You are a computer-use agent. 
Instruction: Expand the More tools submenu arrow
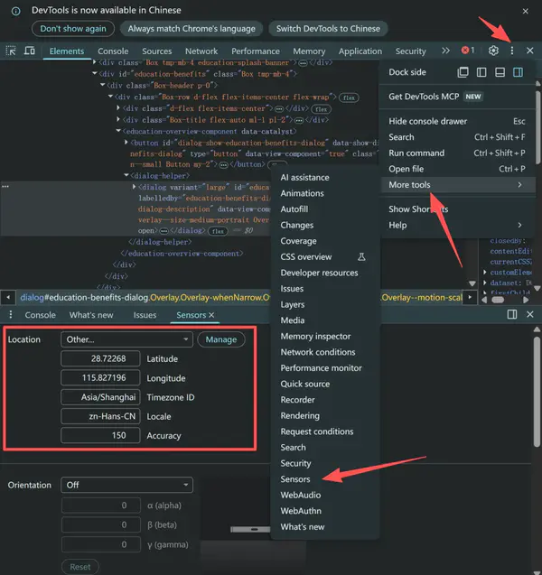(x=519, y=185)
